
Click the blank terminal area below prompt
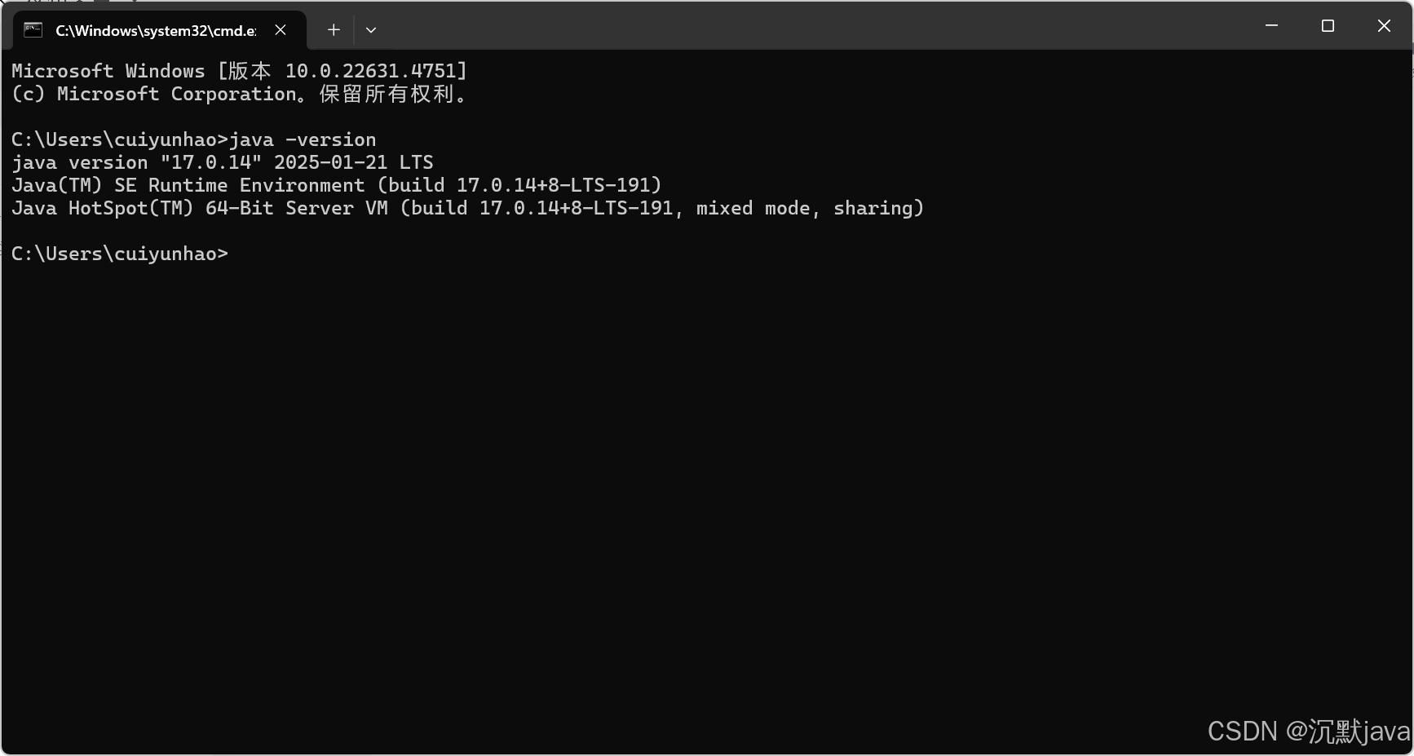click(706, 489)
